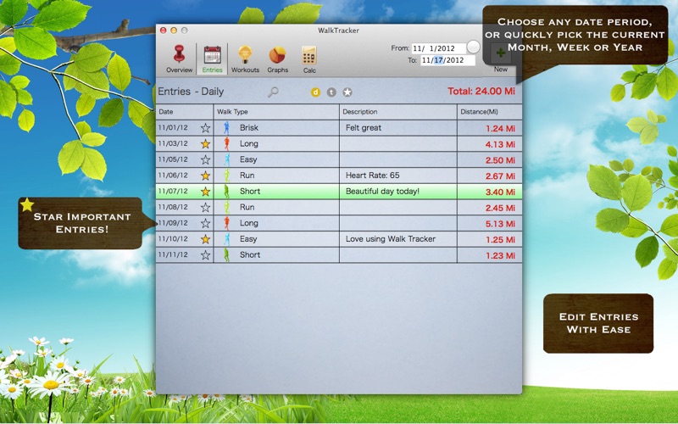Screen dimensions: 678x424
Task: Click walker icon in 11/07/12 row
Action: 226,192
